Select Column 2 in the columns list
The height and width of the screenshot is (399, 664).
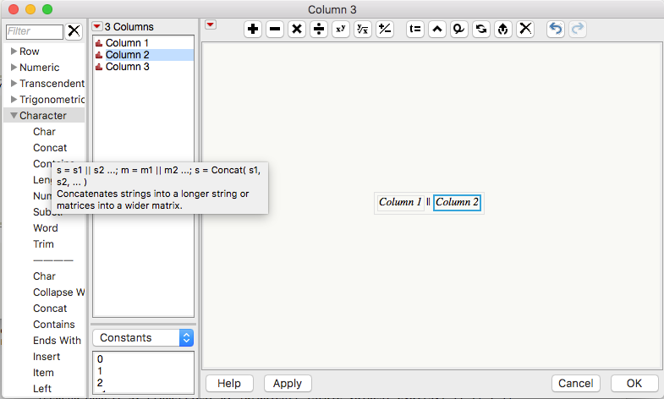point(144,55)
